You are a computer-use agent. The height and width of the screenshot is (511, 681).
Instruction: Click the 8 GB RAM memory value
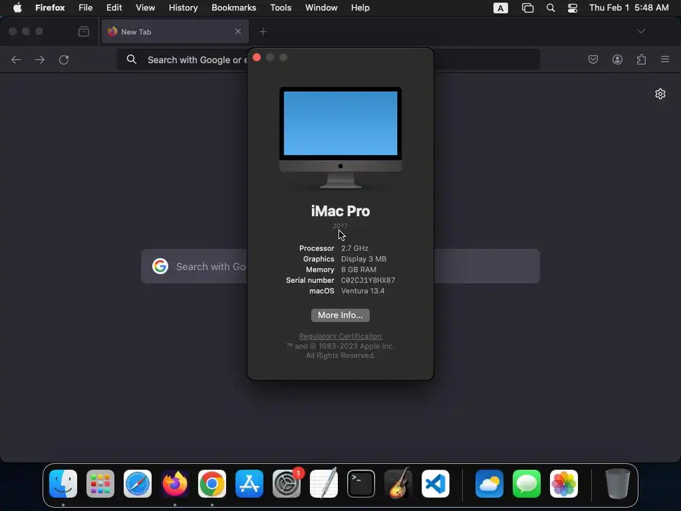pos(358,270)
